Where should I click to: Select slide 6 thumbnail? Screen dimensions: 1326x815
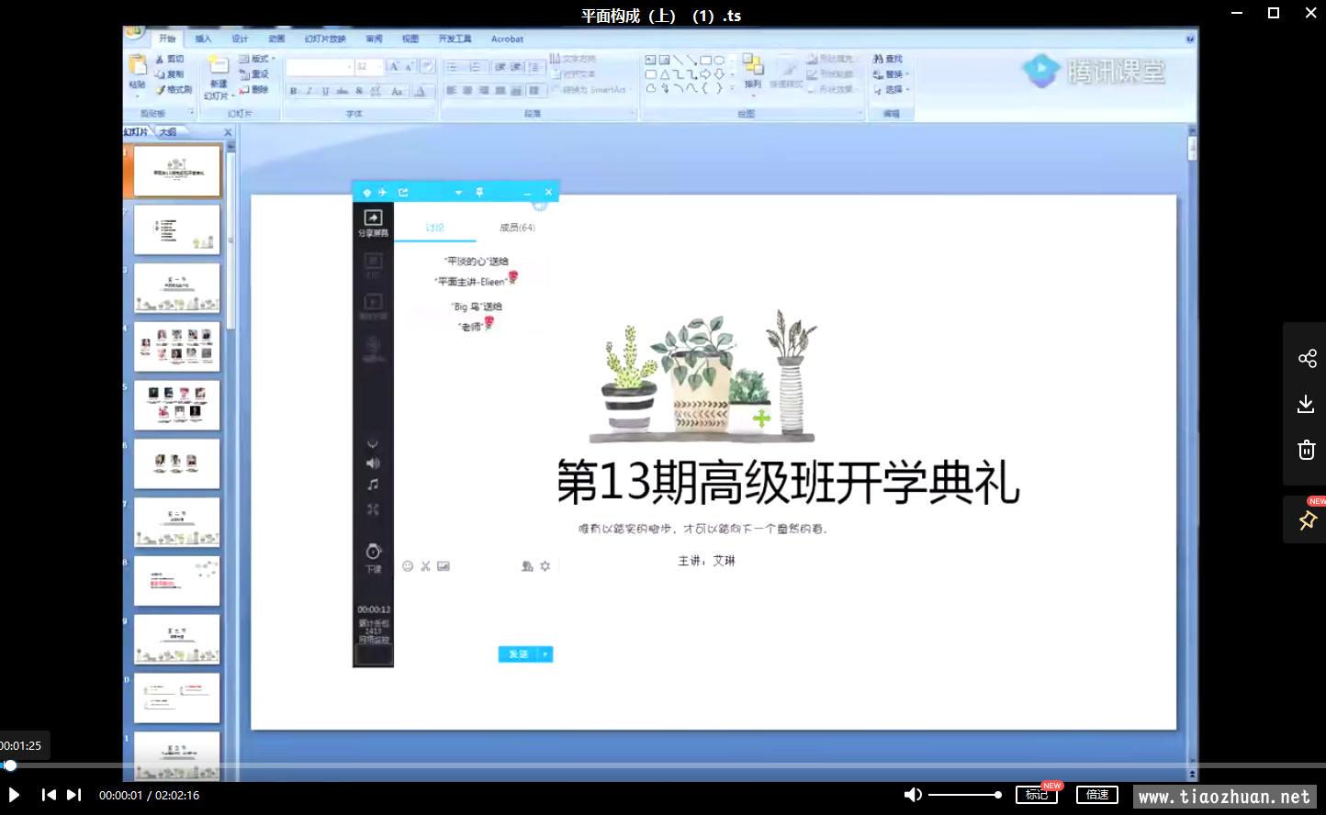(177, 463)
